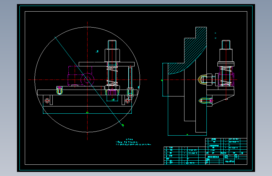Click the technical notes text block below the left view
The image size is (272, 176).
point(133,142)
